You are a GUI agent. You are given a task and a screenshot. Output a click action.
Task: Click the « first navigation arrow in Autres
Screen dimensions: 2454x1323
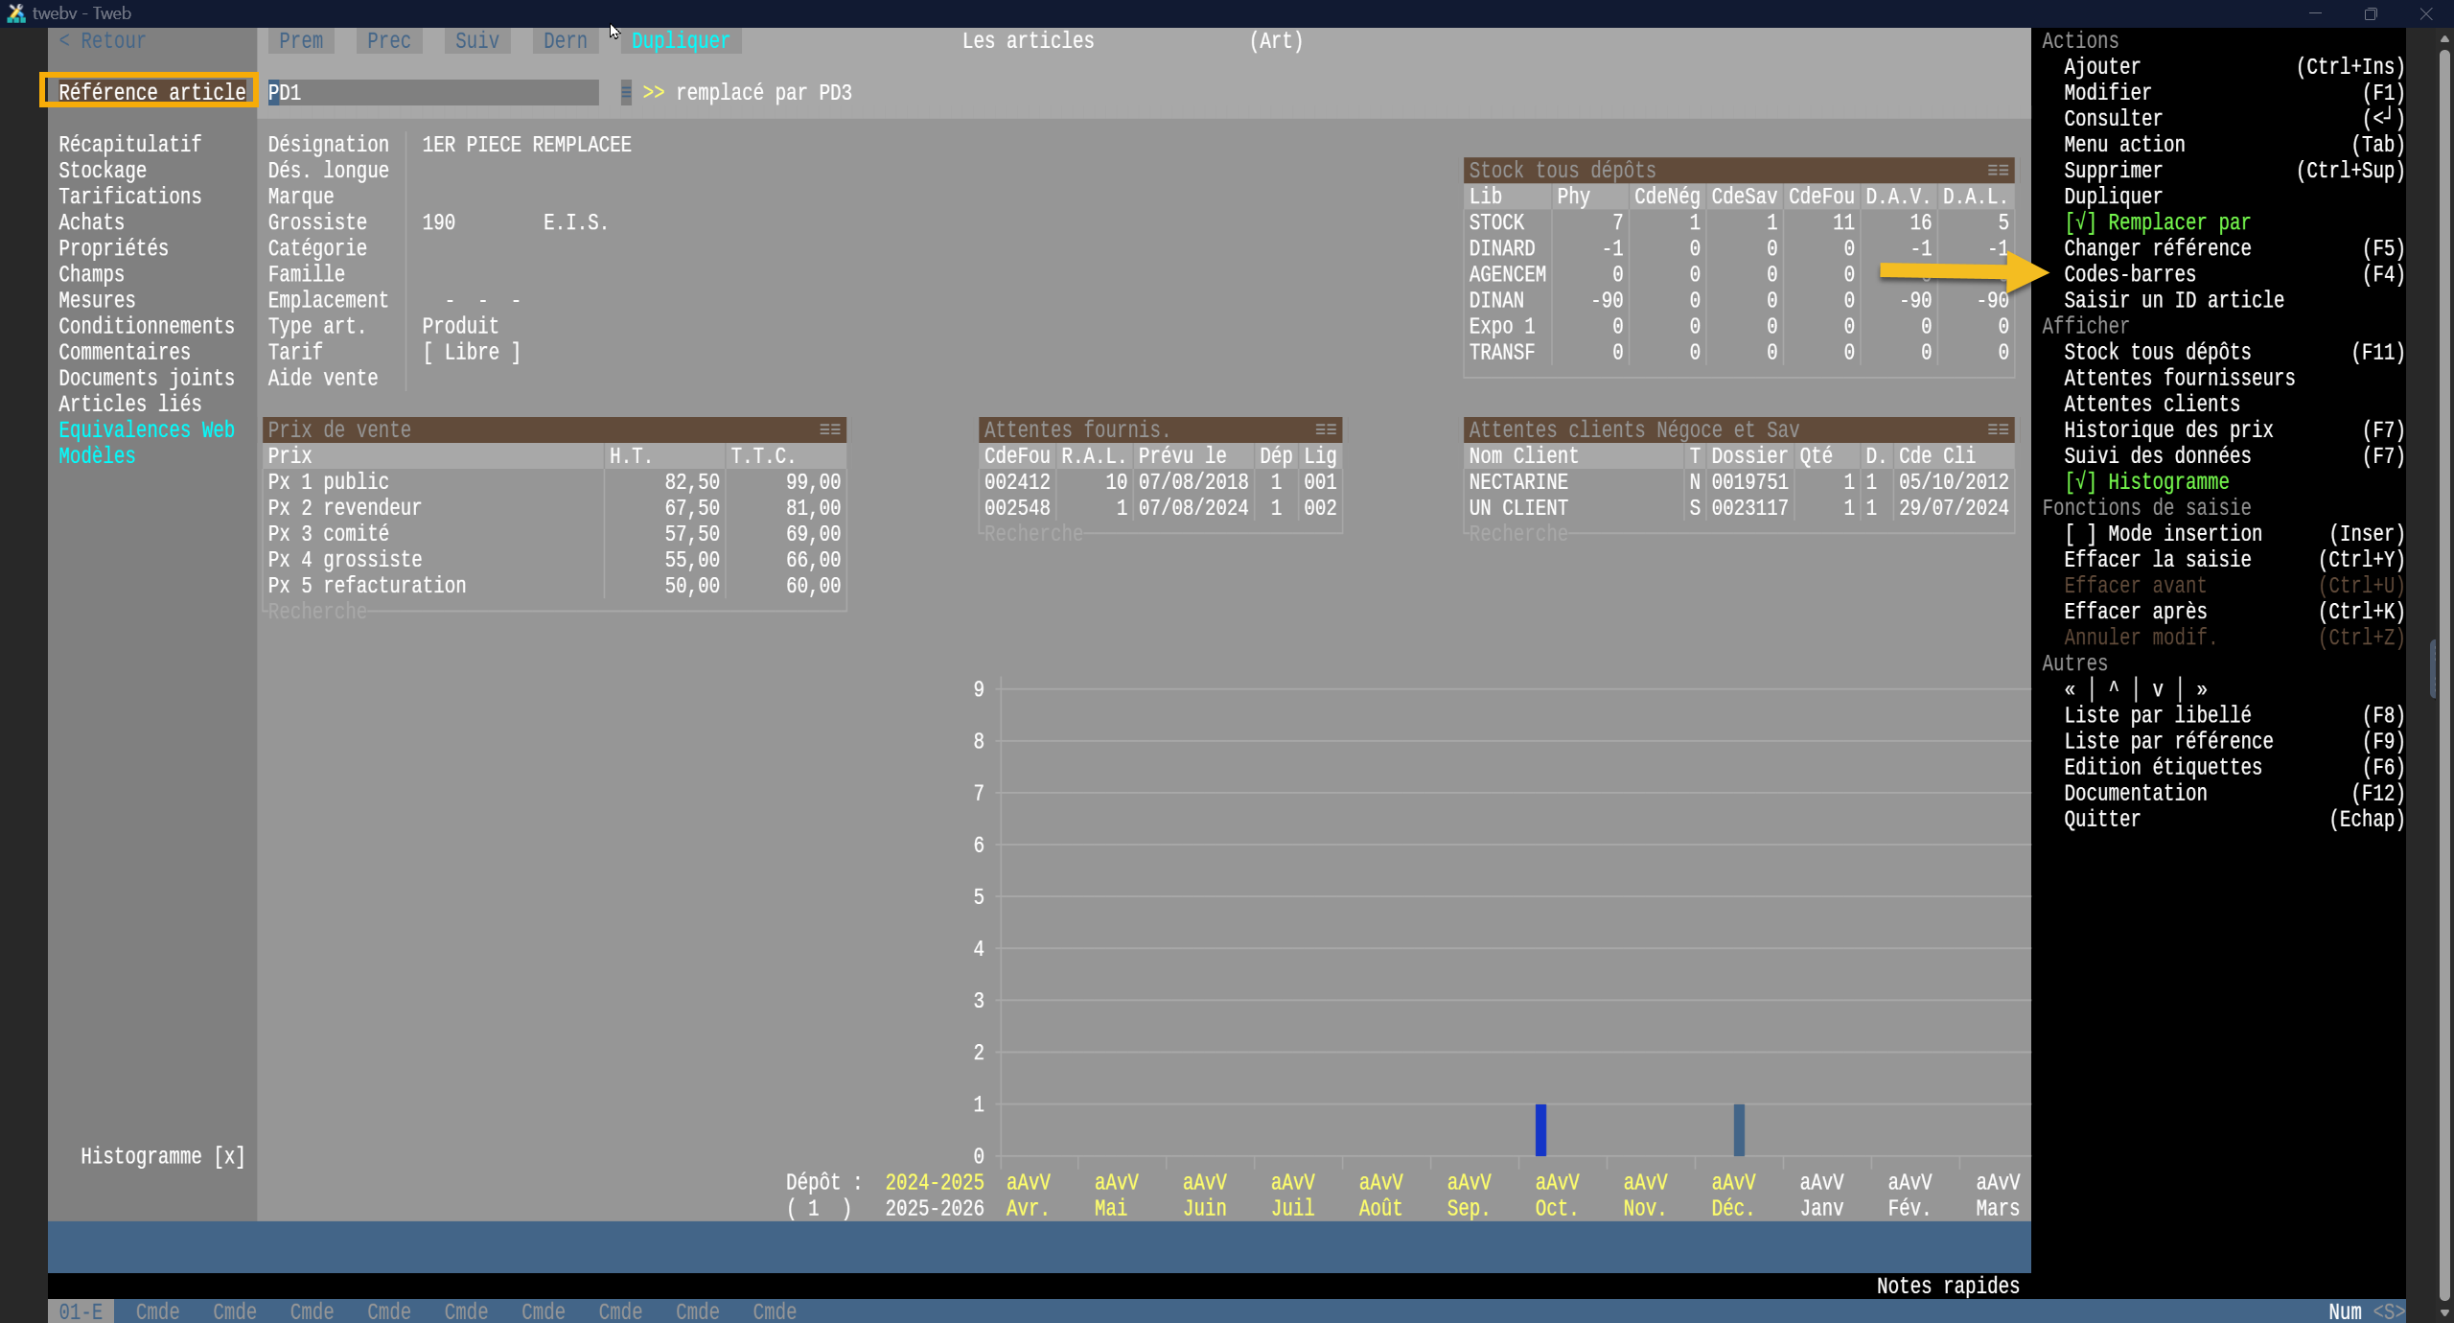[2070, 689]
